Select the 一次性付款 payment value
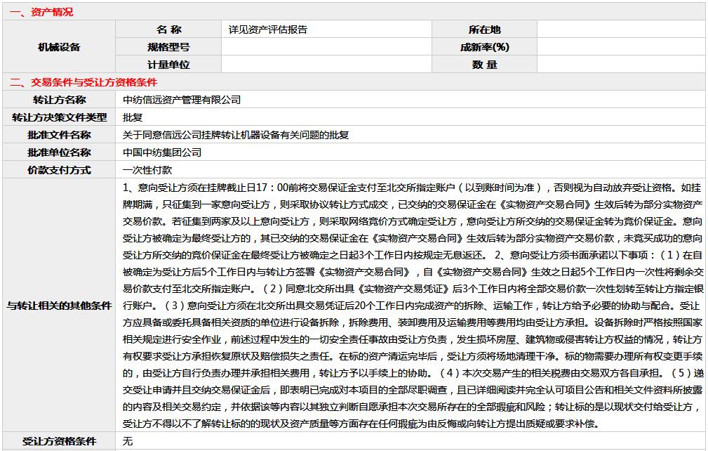This screenshot has width=708, height=451. click(147, 170)
